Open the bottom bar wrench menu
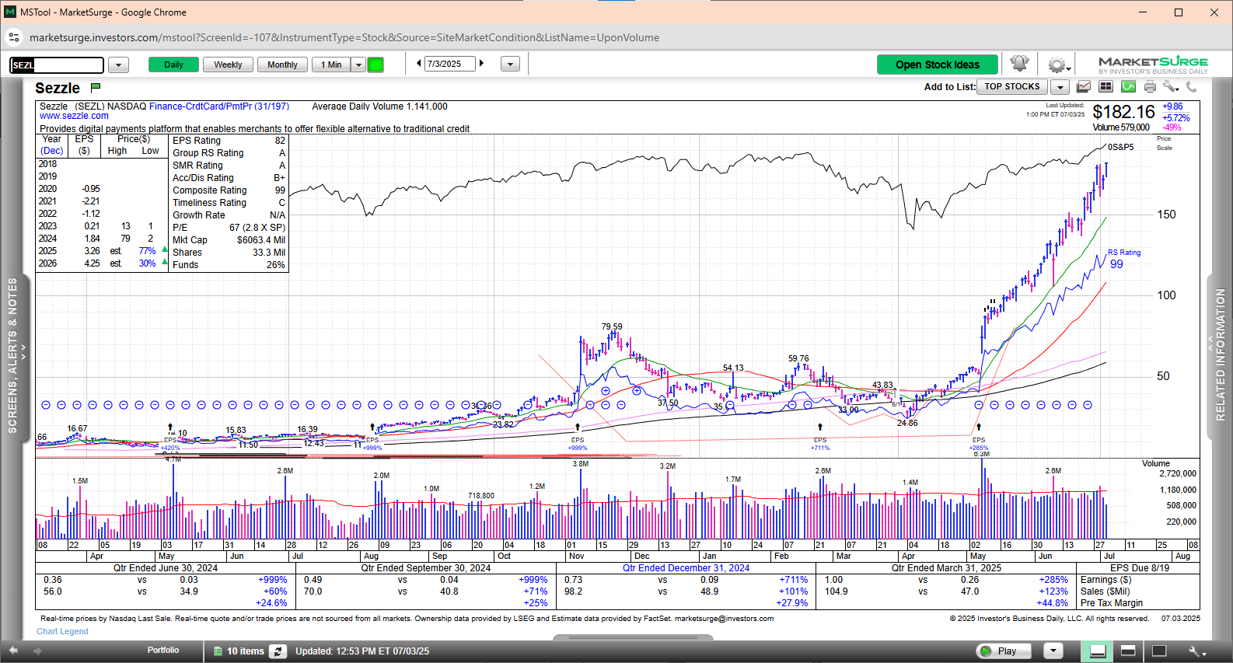 [x=1196, y=651]
